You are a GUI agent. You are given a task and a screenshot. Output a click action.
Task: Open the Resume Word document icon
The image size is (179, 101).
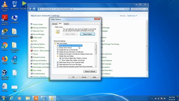pos(5,87)
